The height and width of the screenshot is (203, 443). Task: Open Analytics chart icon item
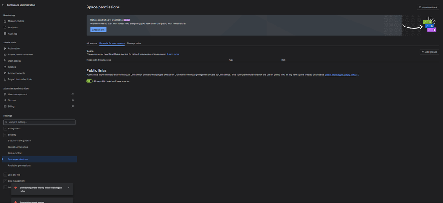(13, 27)
